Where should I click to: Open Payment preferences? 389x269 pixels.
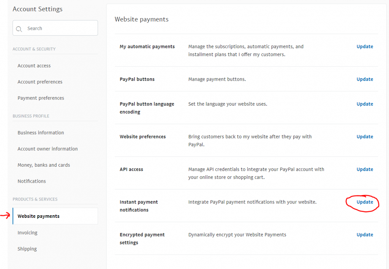(x=41, y=98)
